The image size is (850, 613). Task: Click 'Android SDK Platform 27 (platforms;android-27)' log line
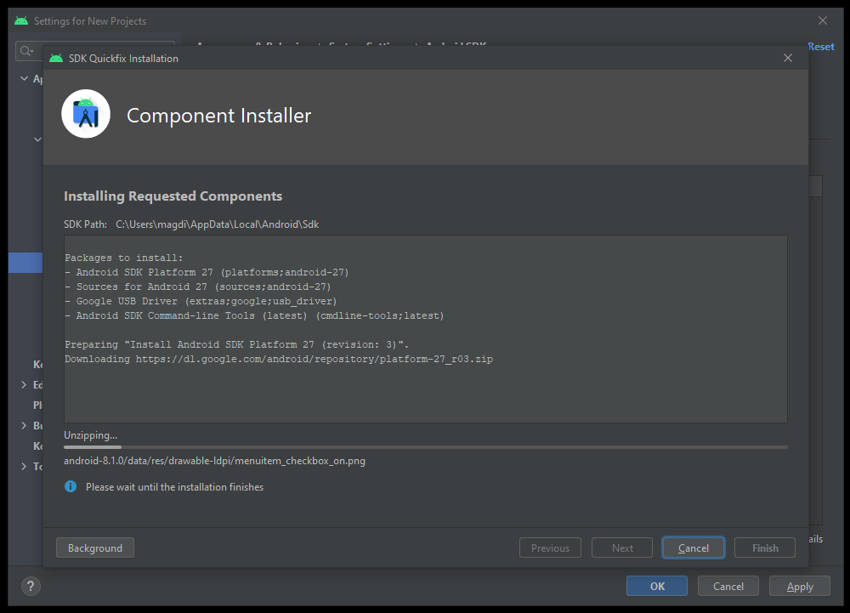pos(207,272)
